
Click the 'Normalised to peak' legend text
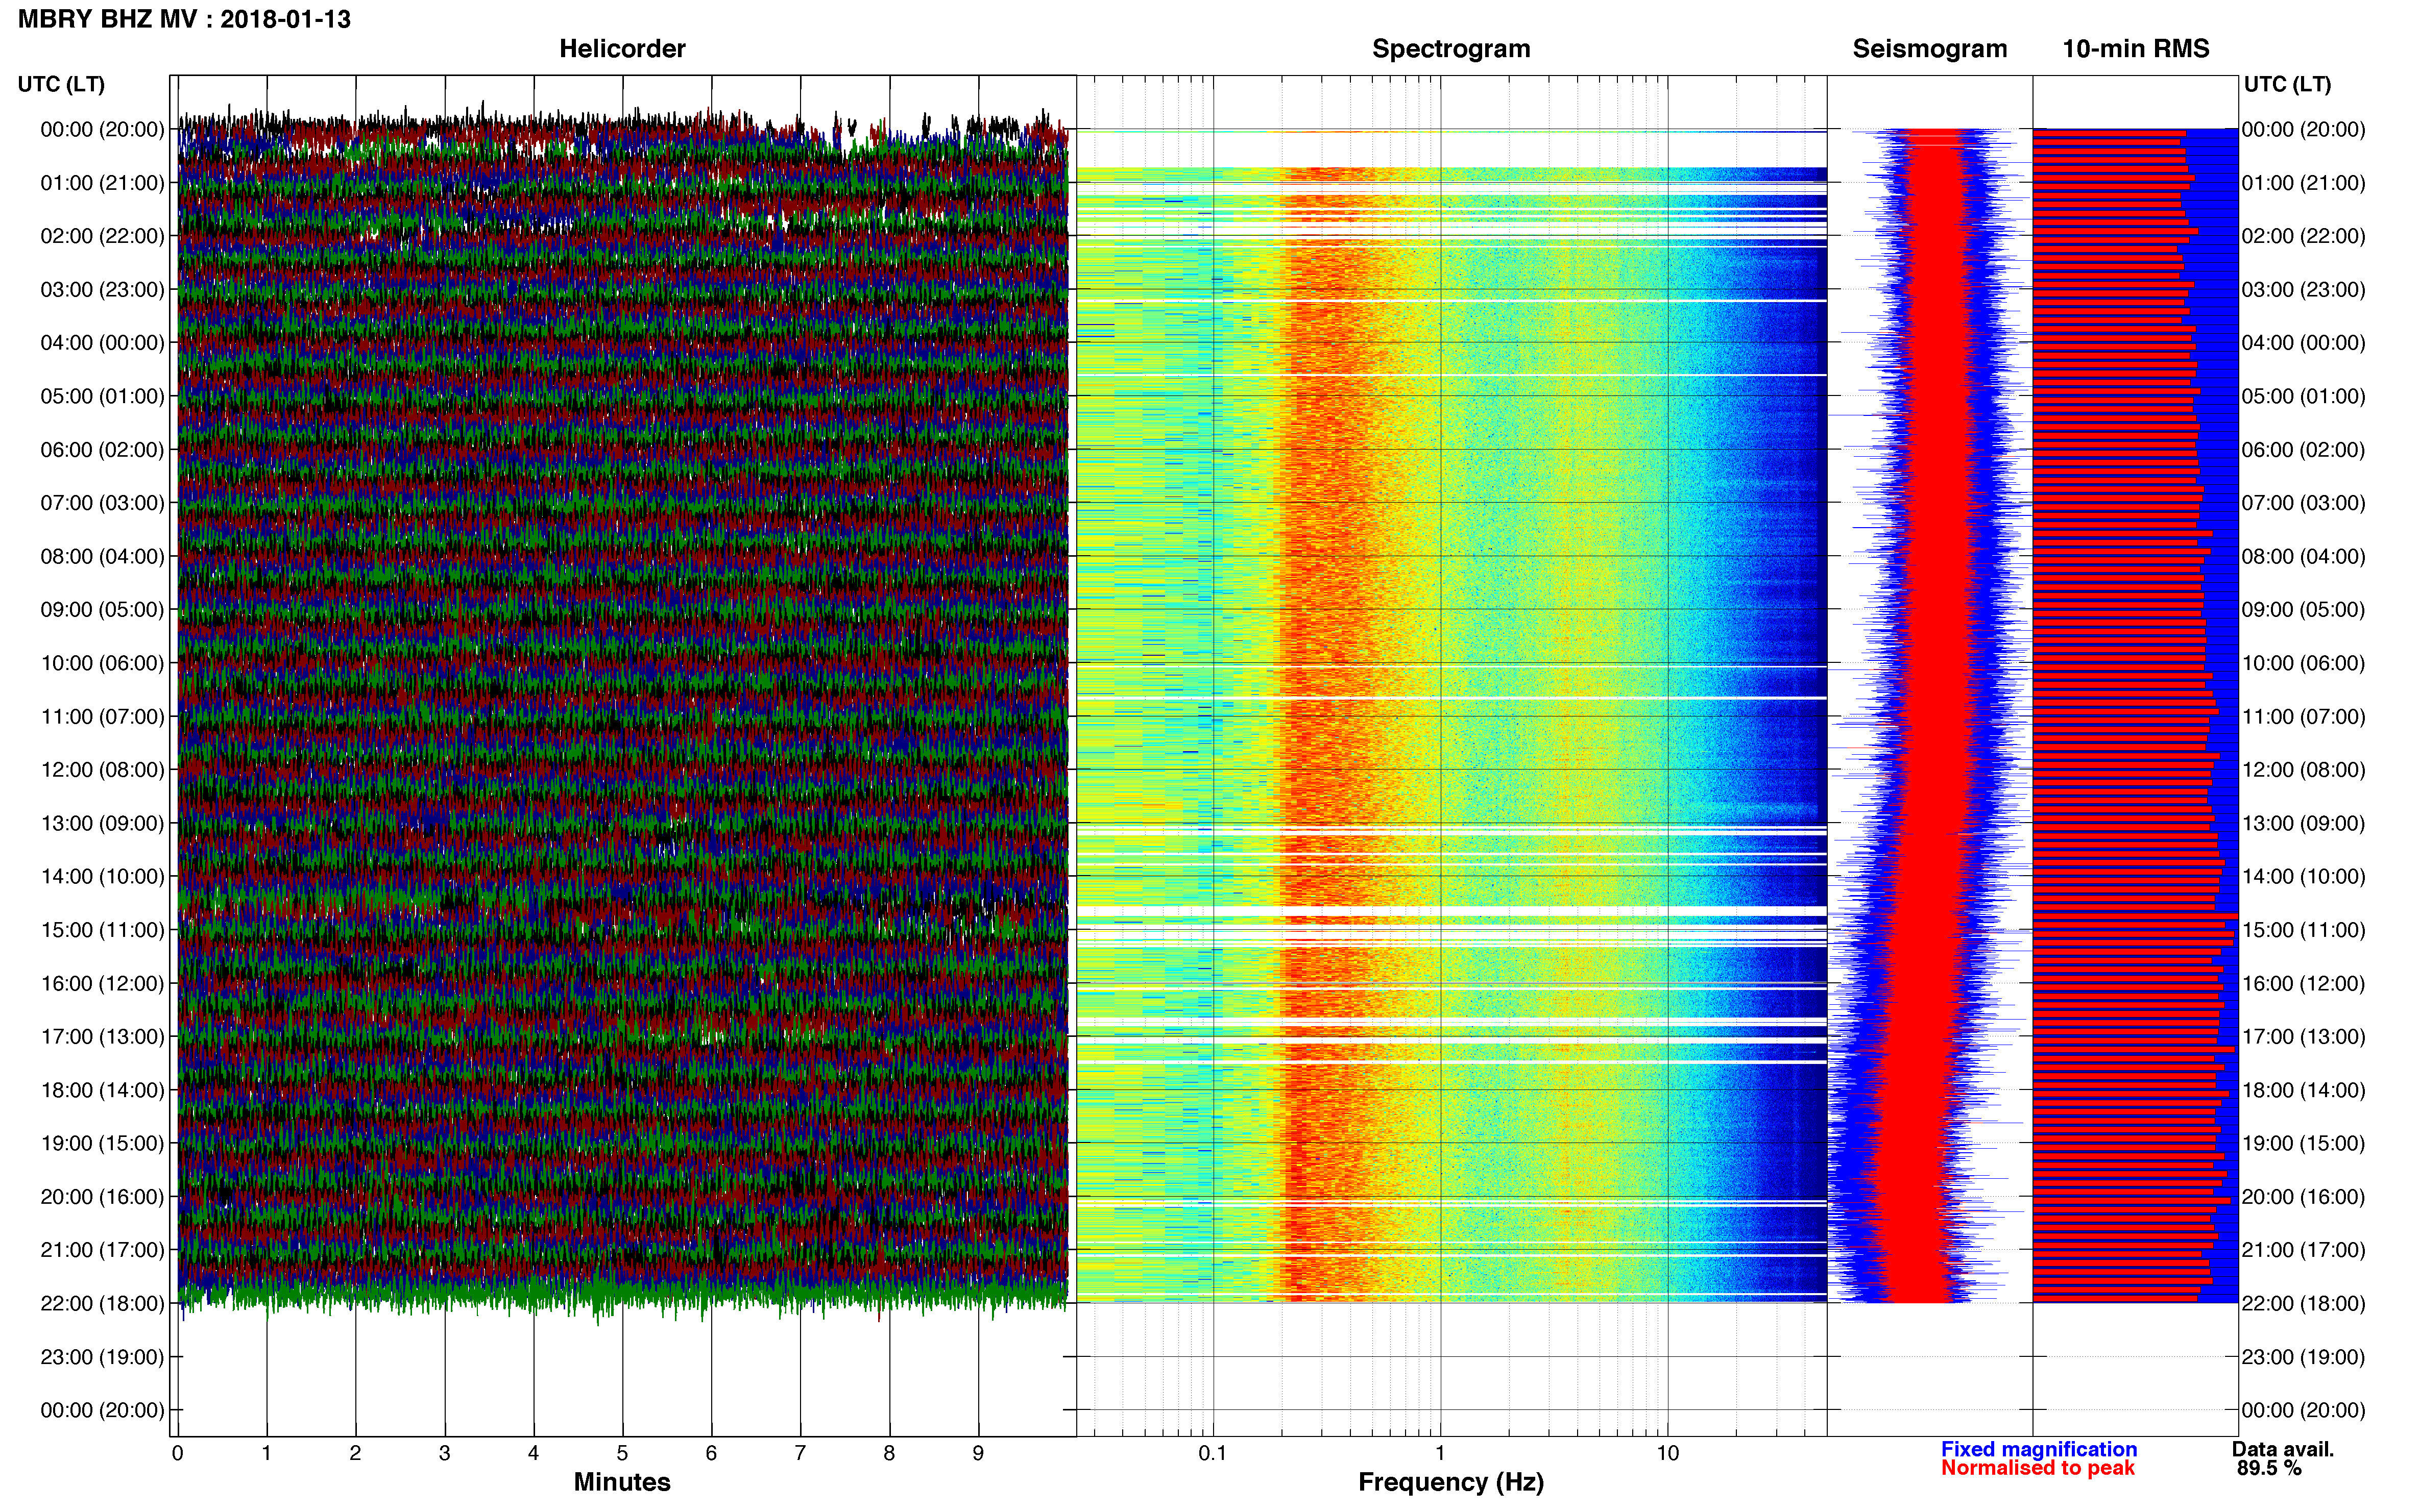tap(2038, 1468)
